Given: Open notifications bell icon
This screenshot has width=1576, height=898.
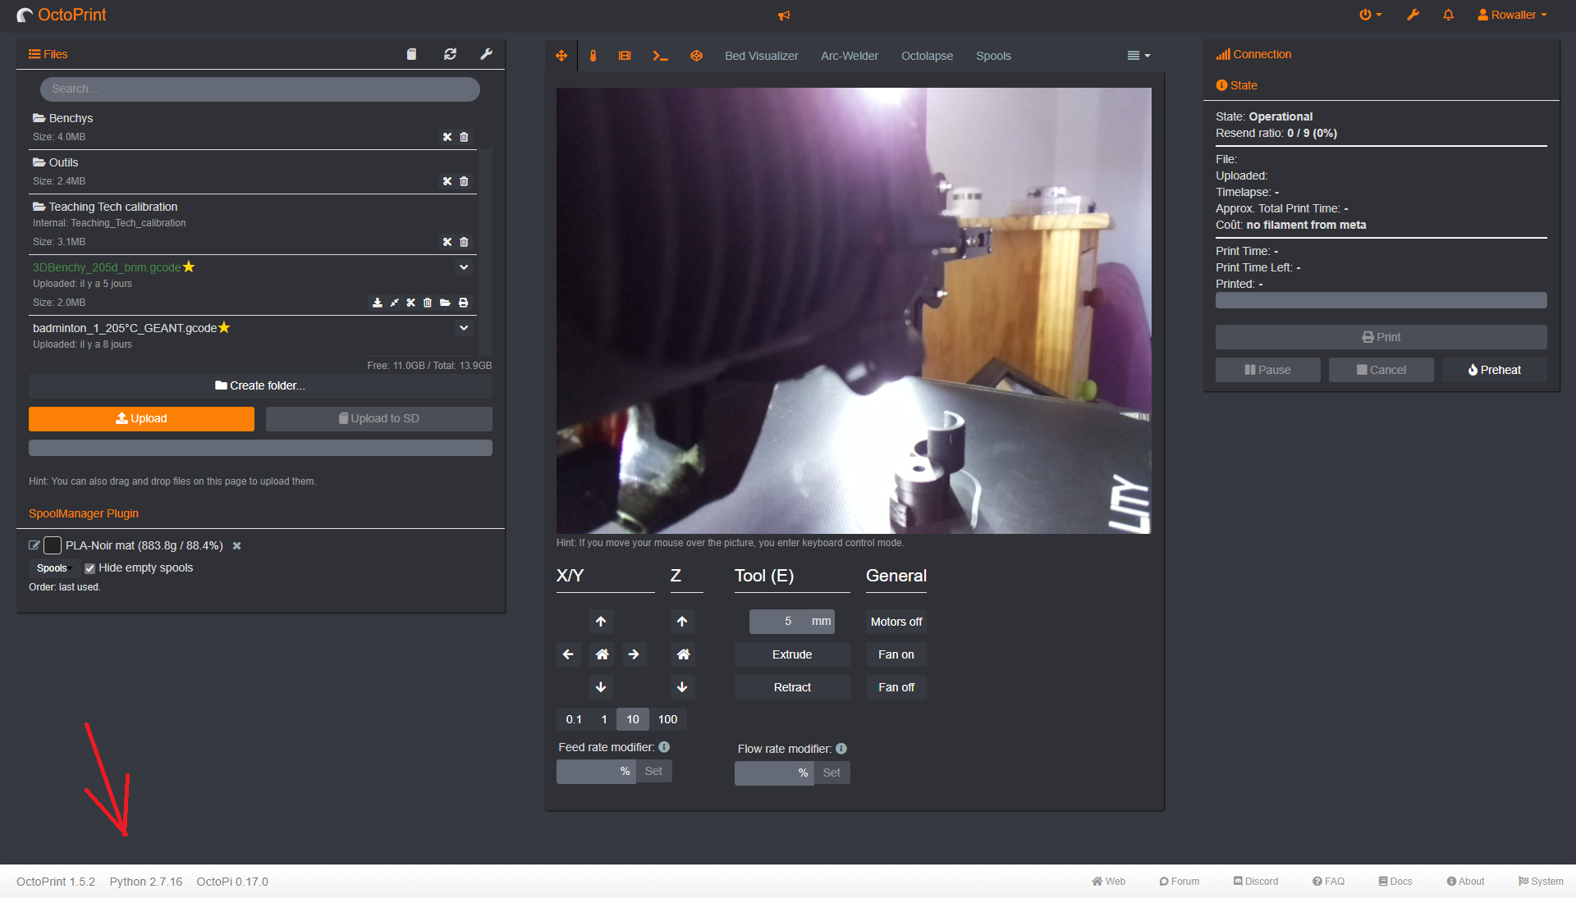Looking at the screenshot, I should click(1448, 15).
